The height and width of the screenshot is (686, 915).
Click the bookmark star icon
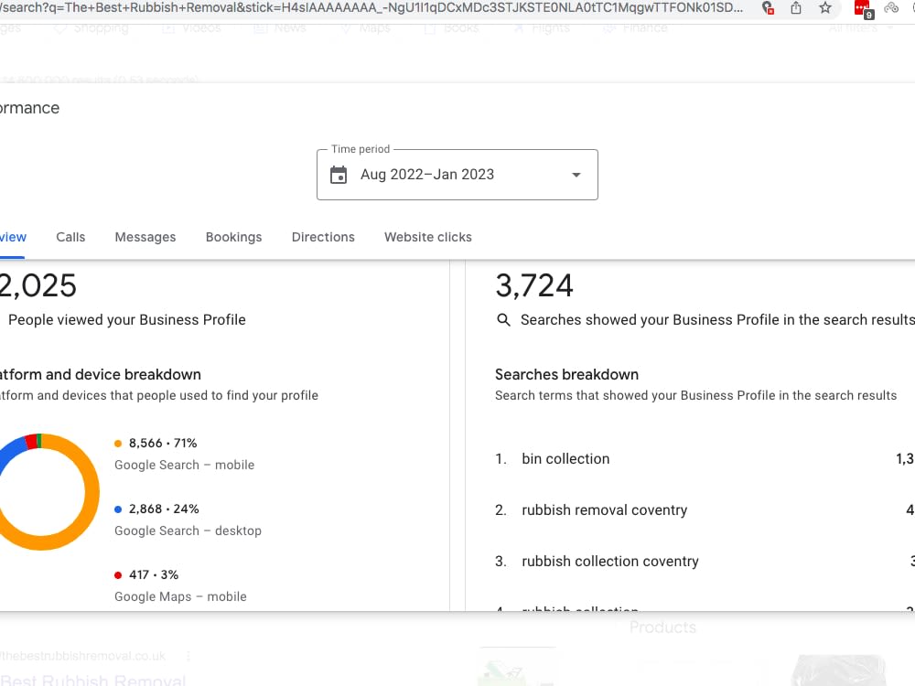(824, 8)
